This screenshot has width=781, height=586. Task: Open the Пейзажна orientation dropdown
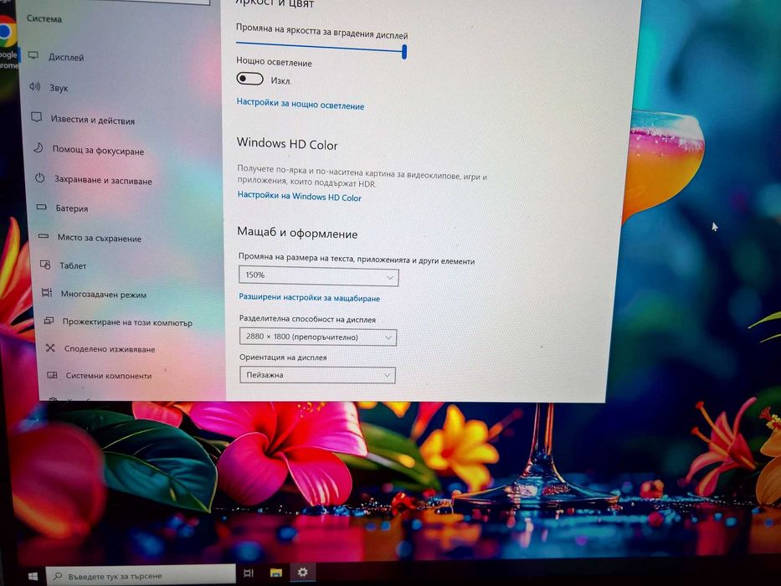317,375
